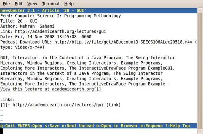Open the Help menu
203x134 pixels.
click(69, 4)
